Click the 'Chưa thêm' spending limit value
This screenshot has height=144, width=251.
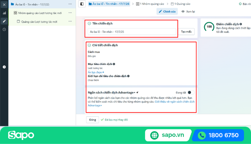pyautogui.click(x=93, y=80)
